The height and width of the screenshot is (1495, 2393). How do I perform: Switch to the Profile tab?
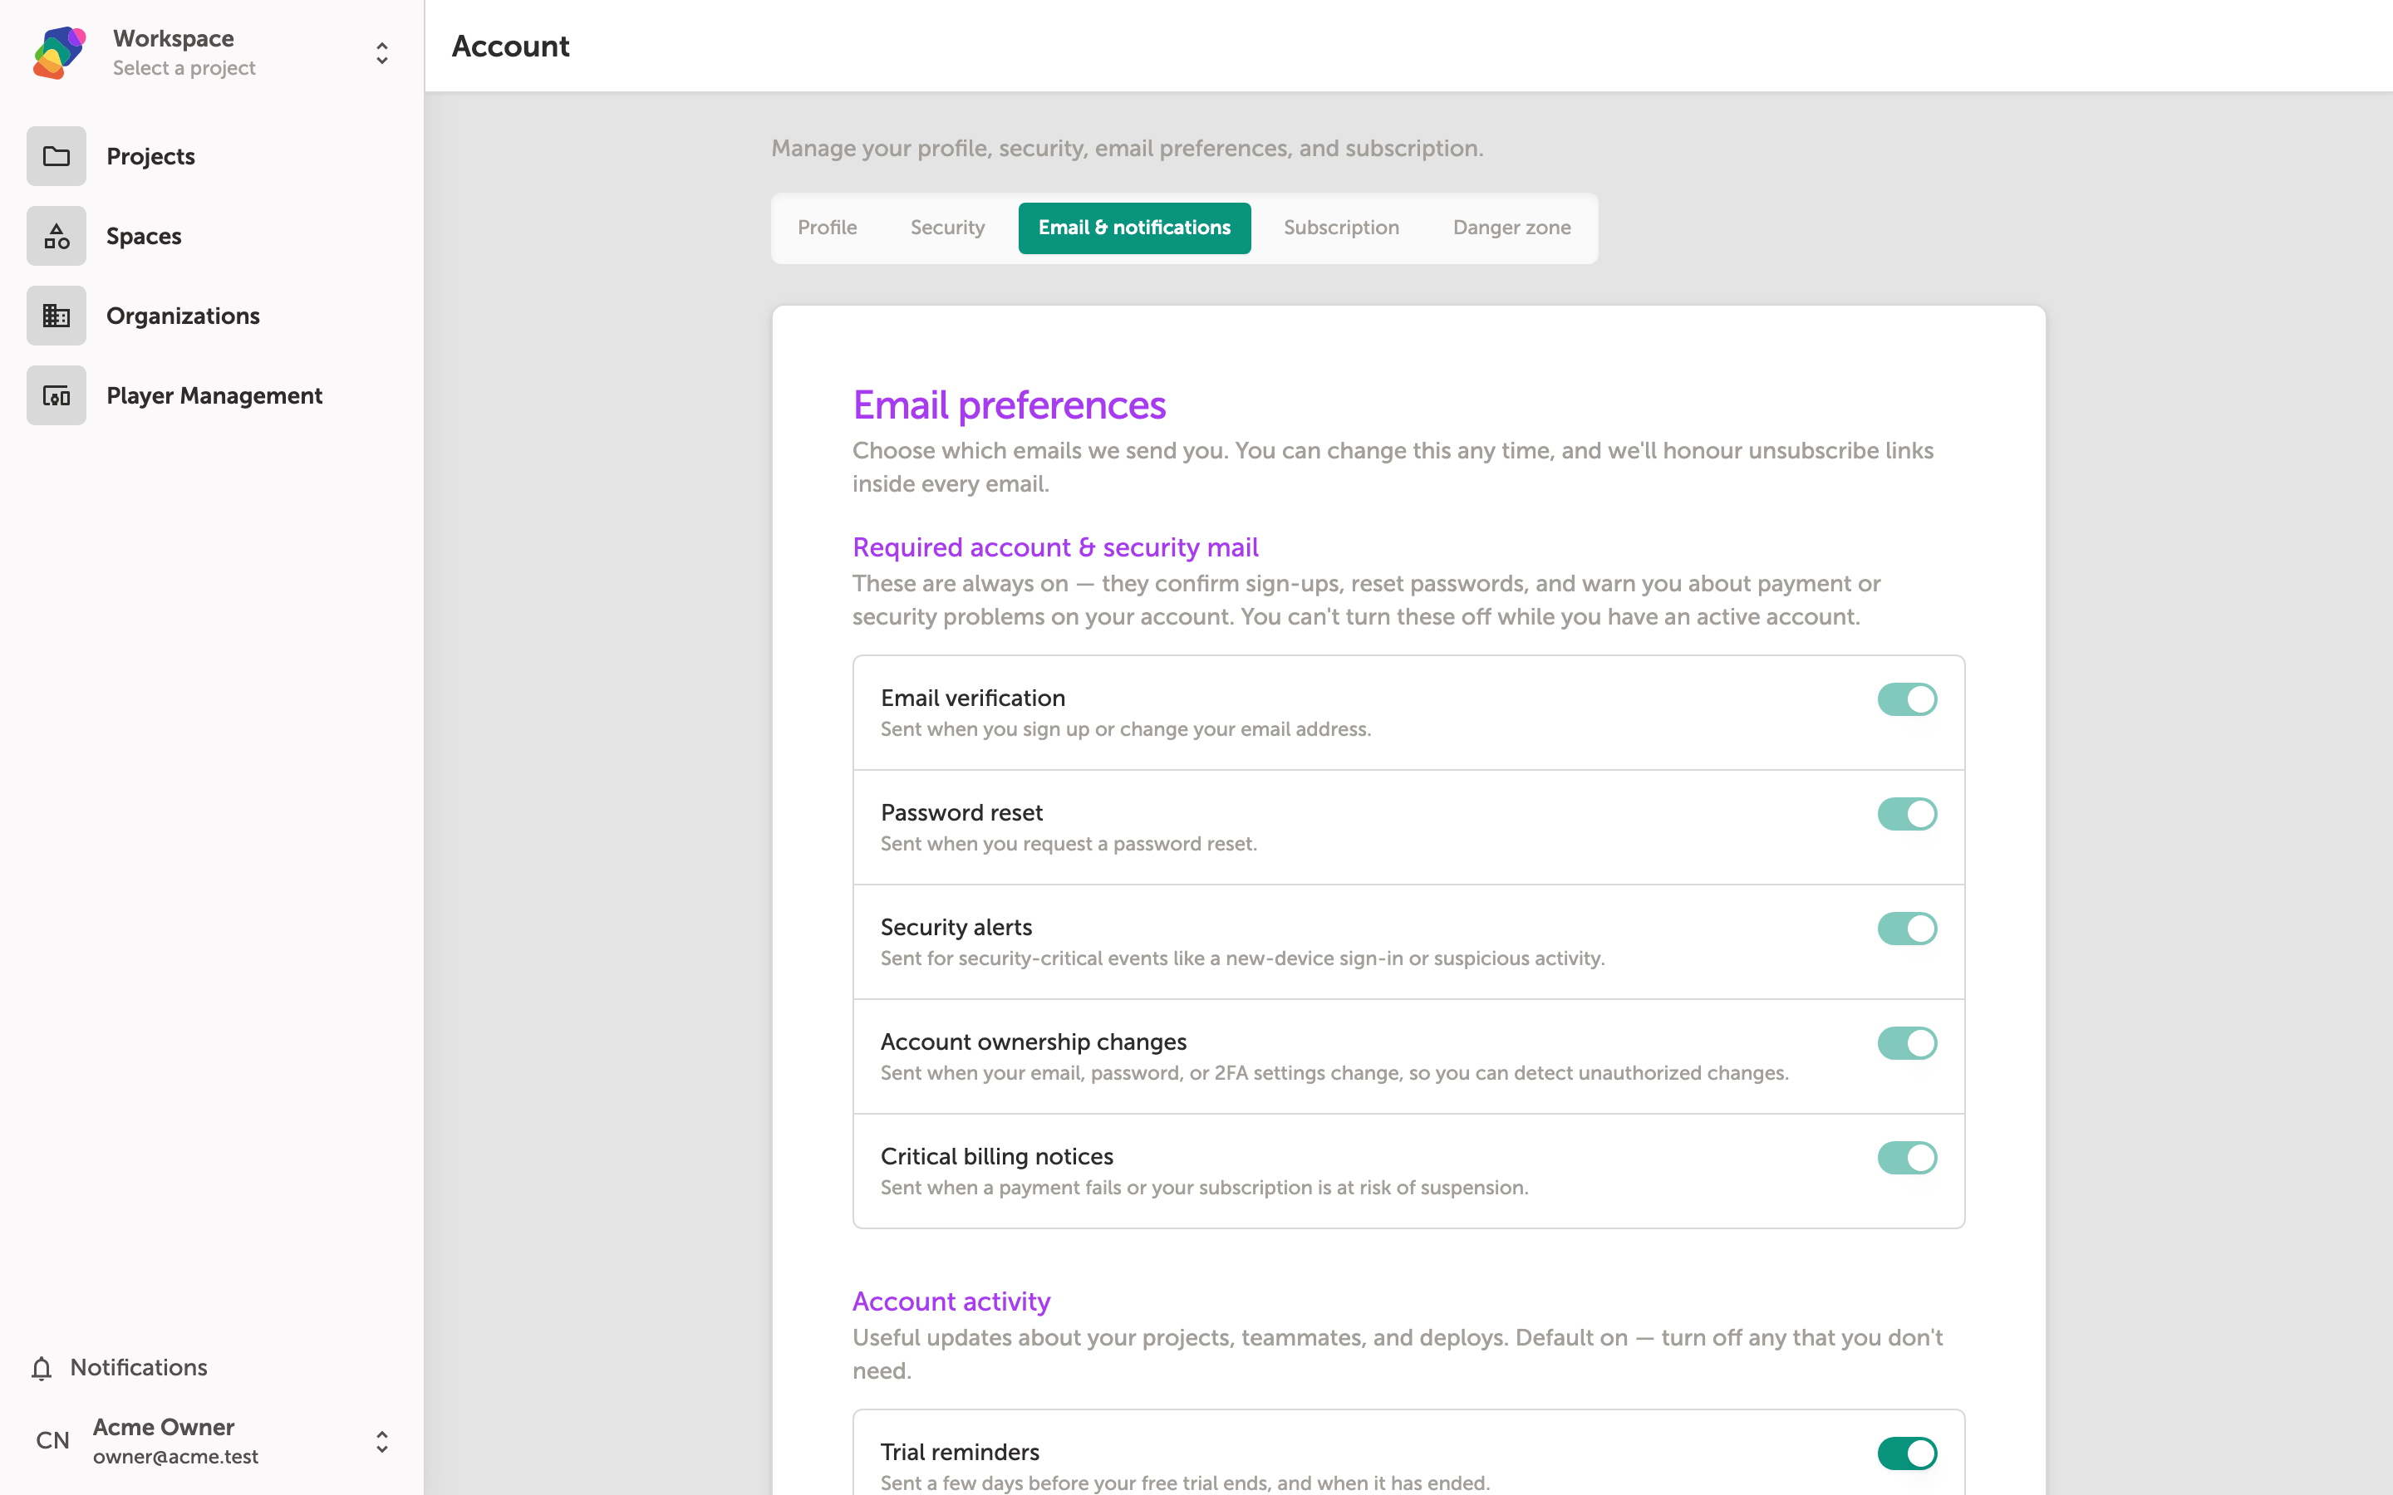[x=827, y=228]
